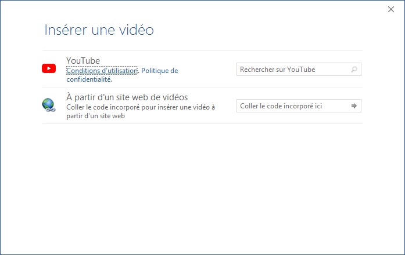This screenshot has height=255, width=405.
Task: Open the Politique de confidentialité link
Action: click(122, 75)
